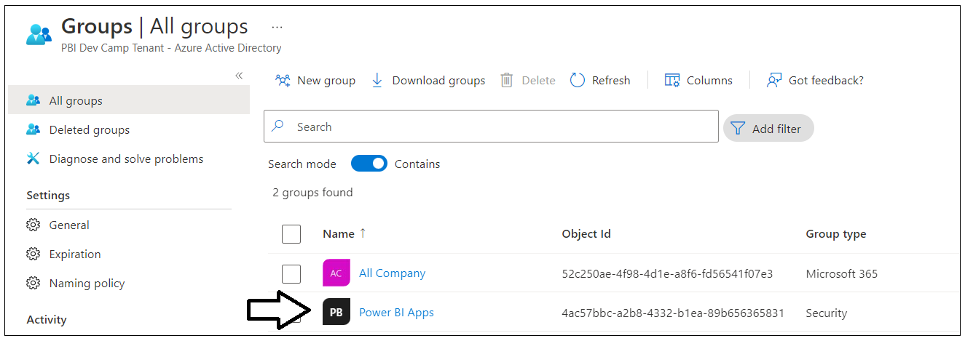
Task: Click object ID 4ac57bbc-a2b8-4332-b1ea-89b656365831
Action: pos(673,313)
